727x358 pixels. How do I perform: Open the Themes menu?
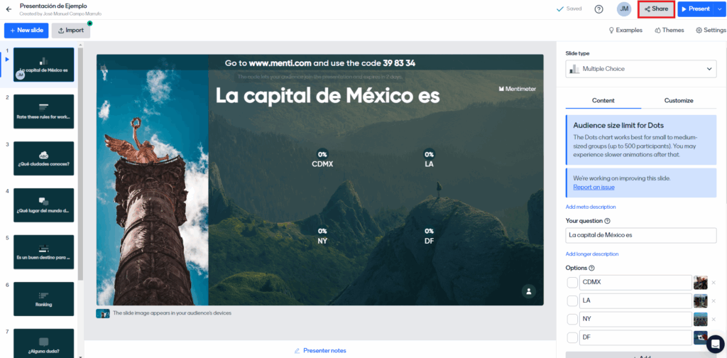click(669, 31)
